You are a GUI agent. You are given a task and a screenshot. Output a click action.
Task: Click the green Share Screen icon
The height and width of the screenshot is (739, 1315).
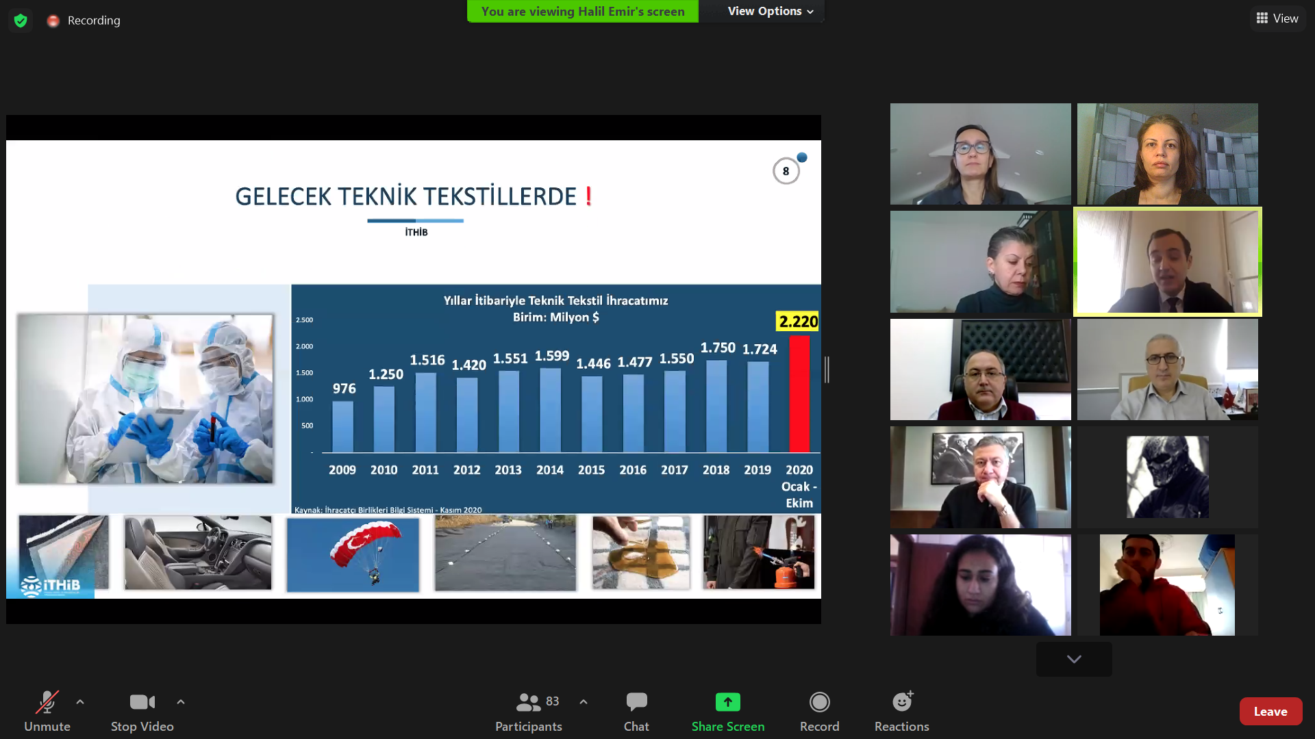tap(727, 702)
